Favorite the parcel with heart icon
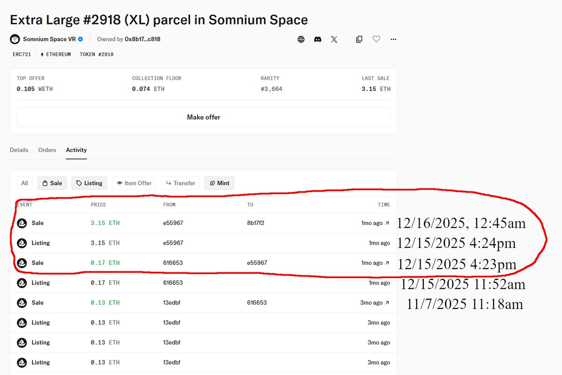The image size is (562, 375). [x=376, y=39]
